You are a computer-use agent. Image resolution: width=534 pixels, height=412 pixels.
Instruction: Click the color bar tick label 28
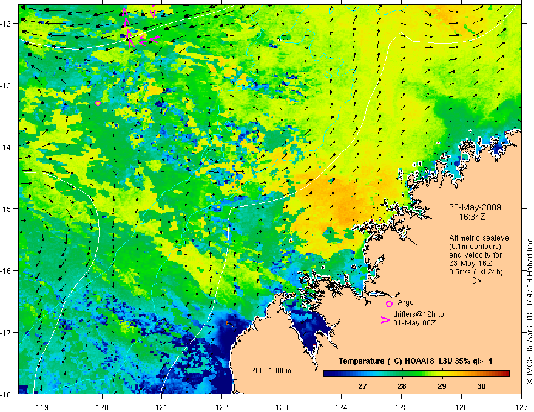tap(402, 387)
